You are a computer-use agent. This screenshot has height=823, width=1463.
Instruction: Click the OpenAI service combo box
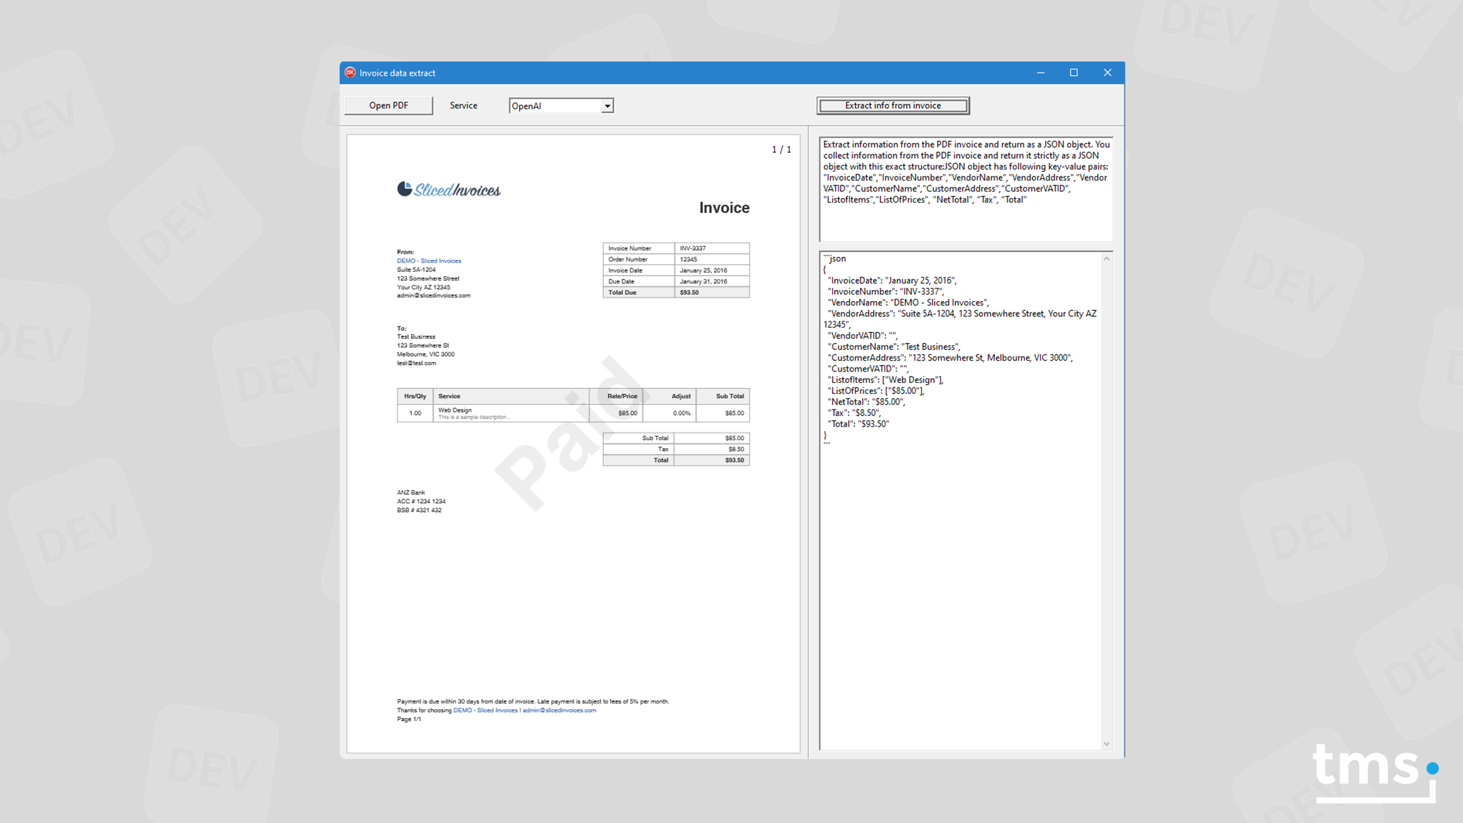555,106
